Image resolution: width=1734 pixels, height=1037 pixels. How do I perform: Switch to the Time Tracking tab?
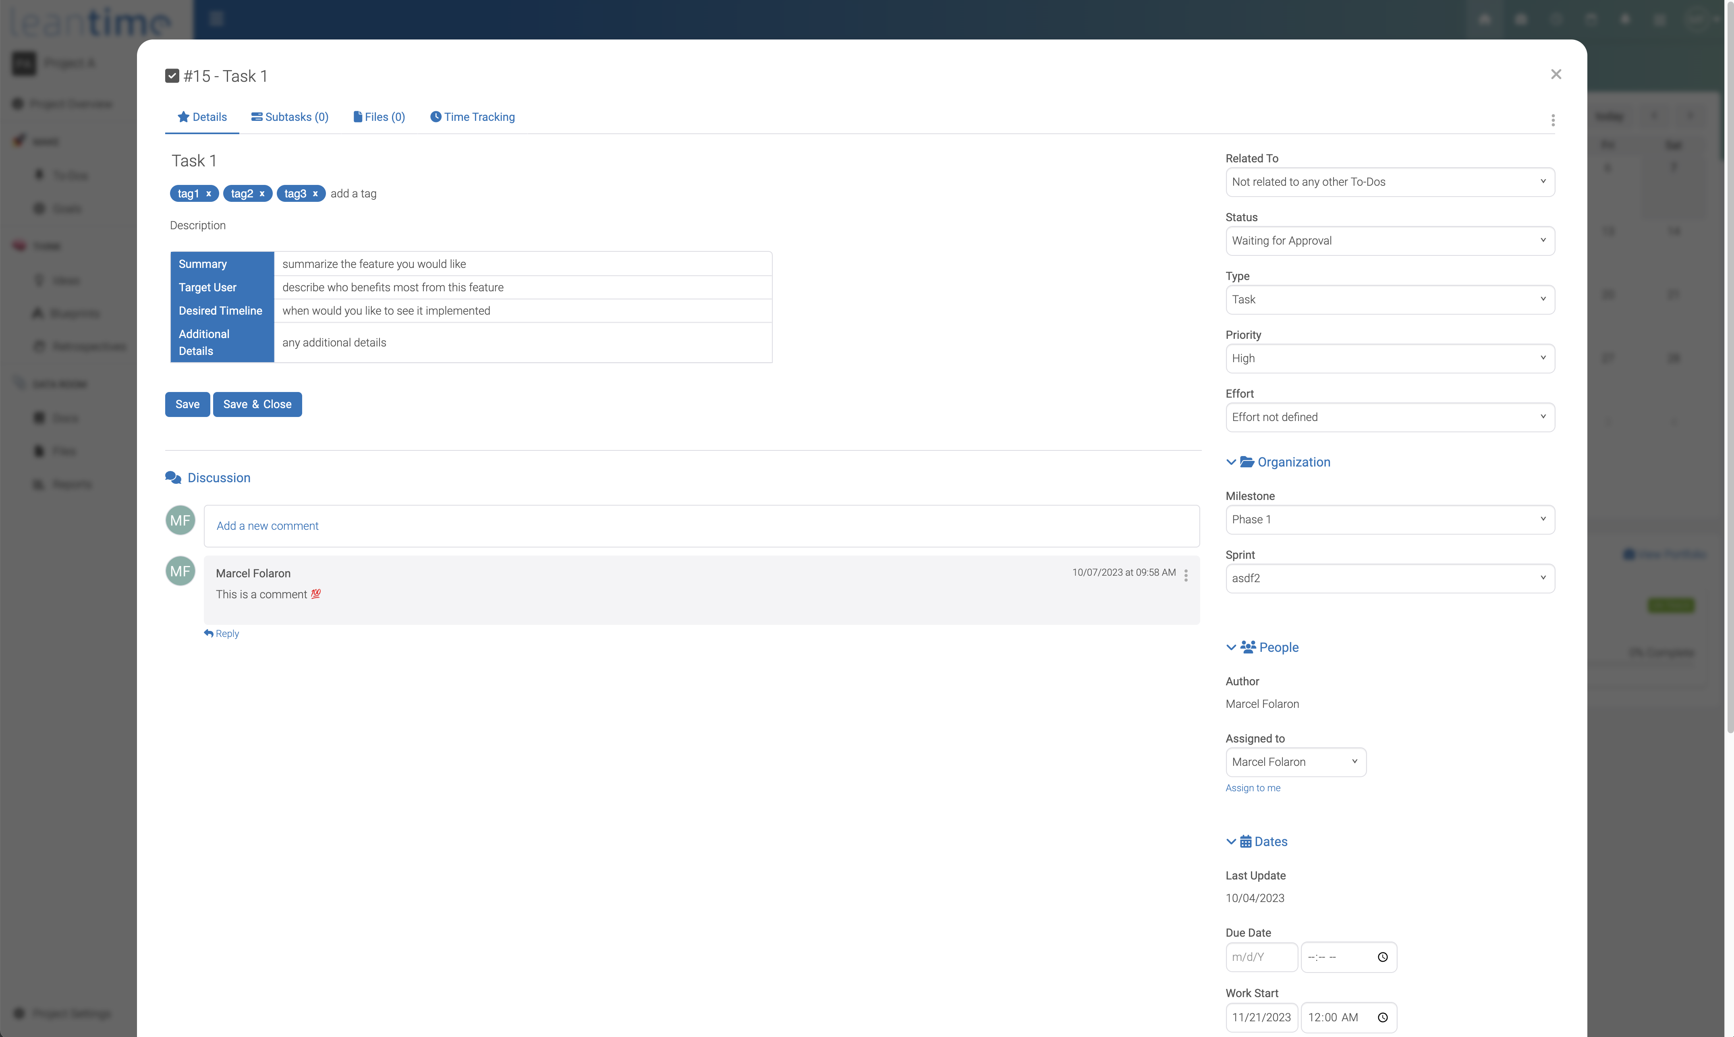[472, 117]
